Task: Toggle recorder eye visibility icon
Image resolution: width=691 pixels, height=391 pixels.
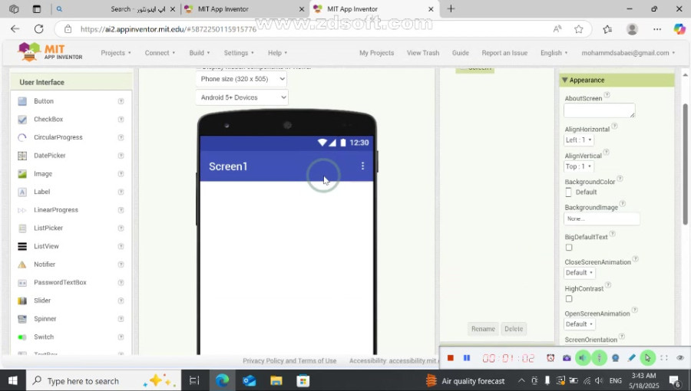Action: point(680,358)
